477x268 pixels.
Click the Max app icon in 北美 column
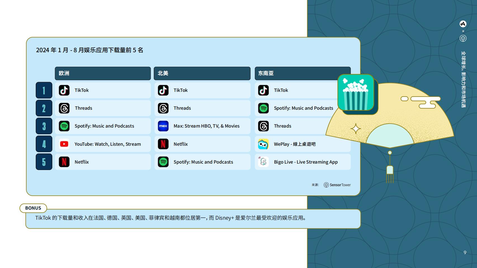pyautogui.click(x=163, y=126)
